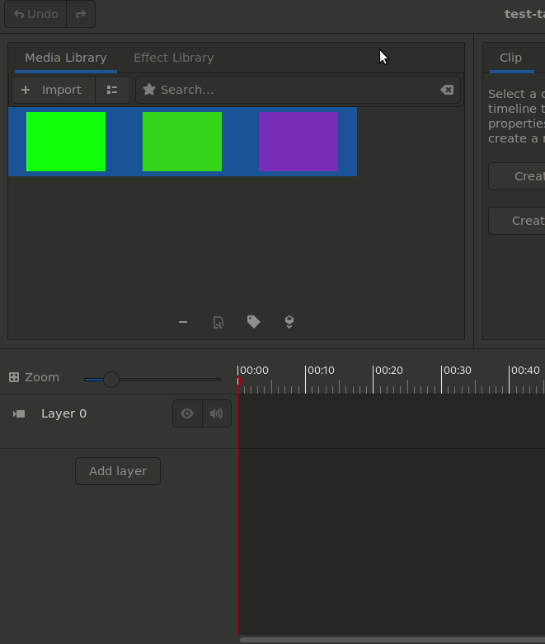Screen dimensions: 545x644
Task: Select the bright green clip thumbnail
Action: tap(66, 142)
